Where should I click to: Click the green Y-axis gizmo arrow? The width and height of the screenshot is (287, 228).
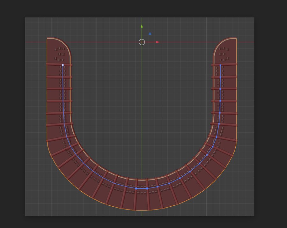(142, 26)
